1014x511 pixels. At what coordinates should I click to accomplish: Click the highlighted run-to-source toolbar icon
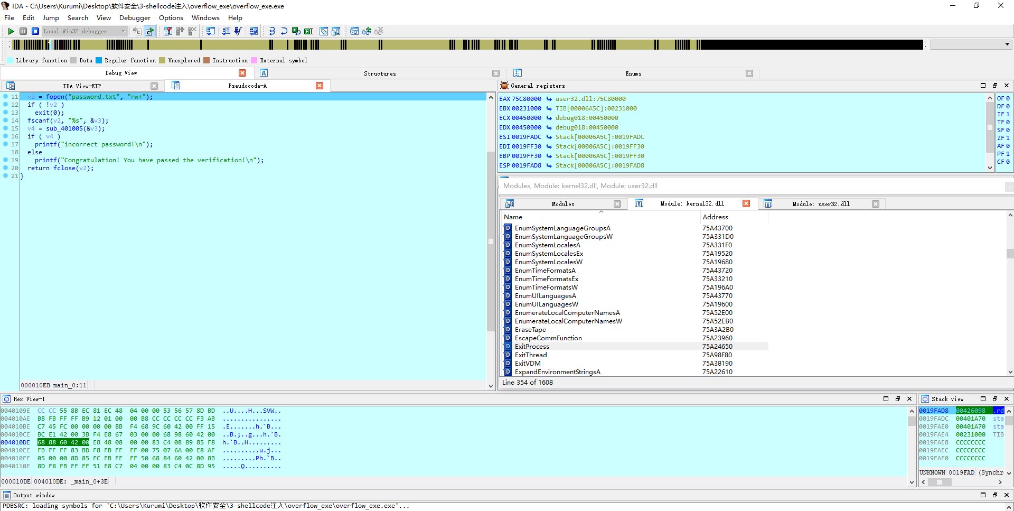click(x=150, y=31)
